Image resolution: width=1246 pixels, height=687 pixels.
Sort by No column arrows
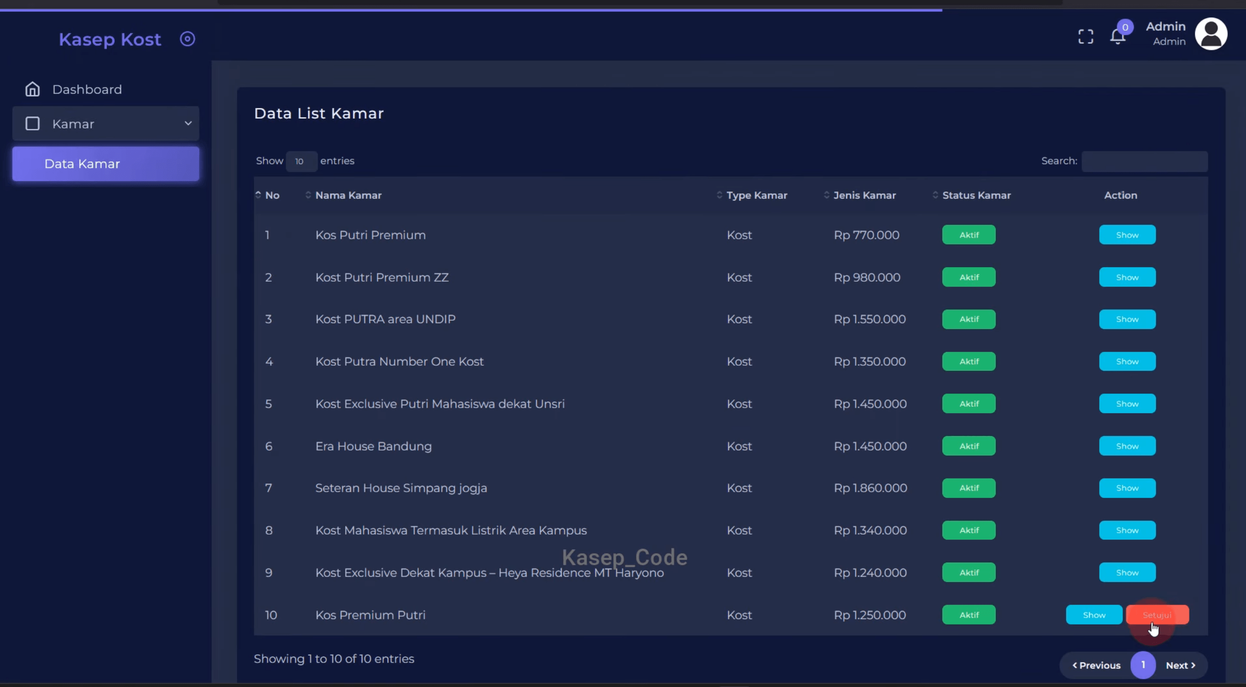click(x=258, y=195)
